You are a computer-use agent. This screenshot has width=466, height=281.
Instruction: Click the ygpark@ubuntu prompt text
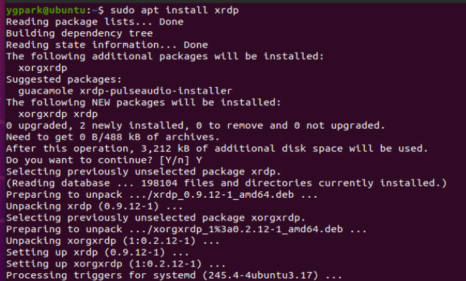tap(44, 10)
